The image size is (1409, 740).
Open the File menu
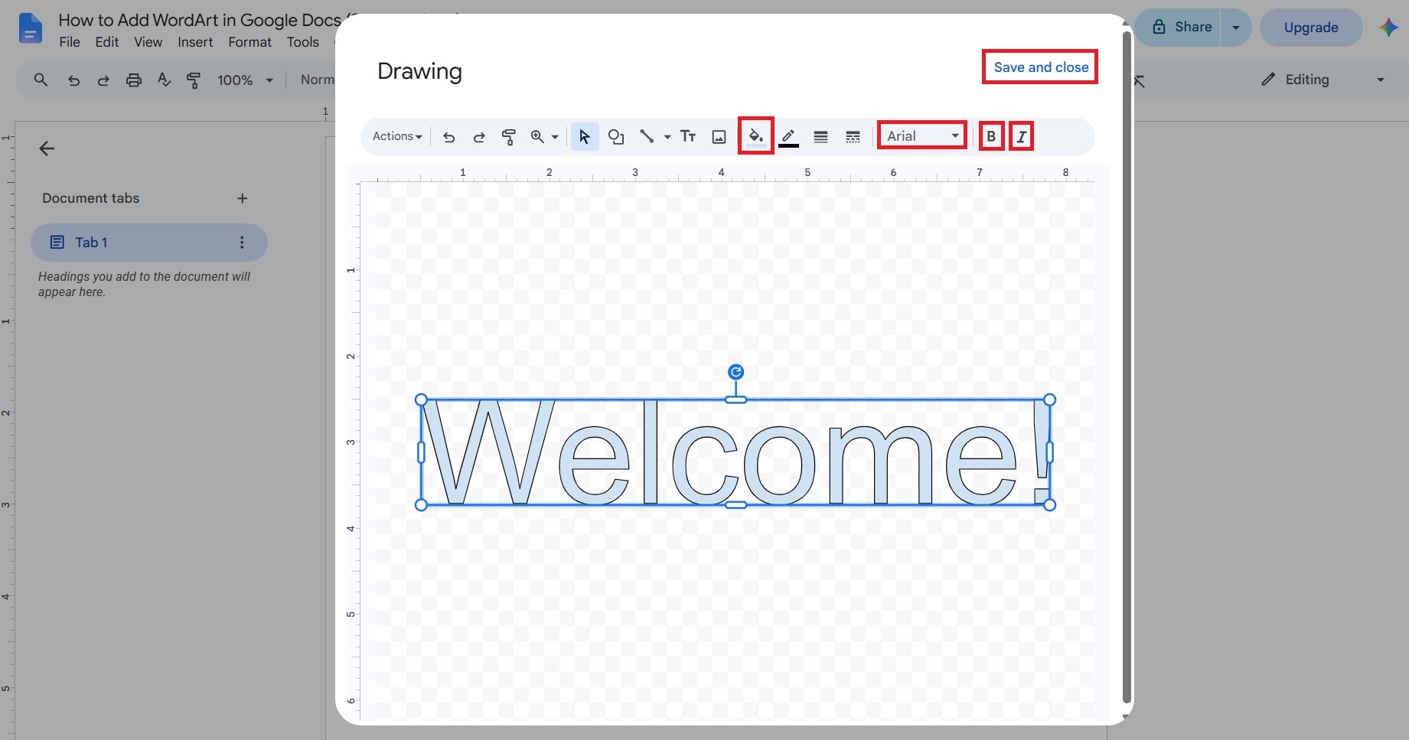pyautogui.click(x=70, y=42)
